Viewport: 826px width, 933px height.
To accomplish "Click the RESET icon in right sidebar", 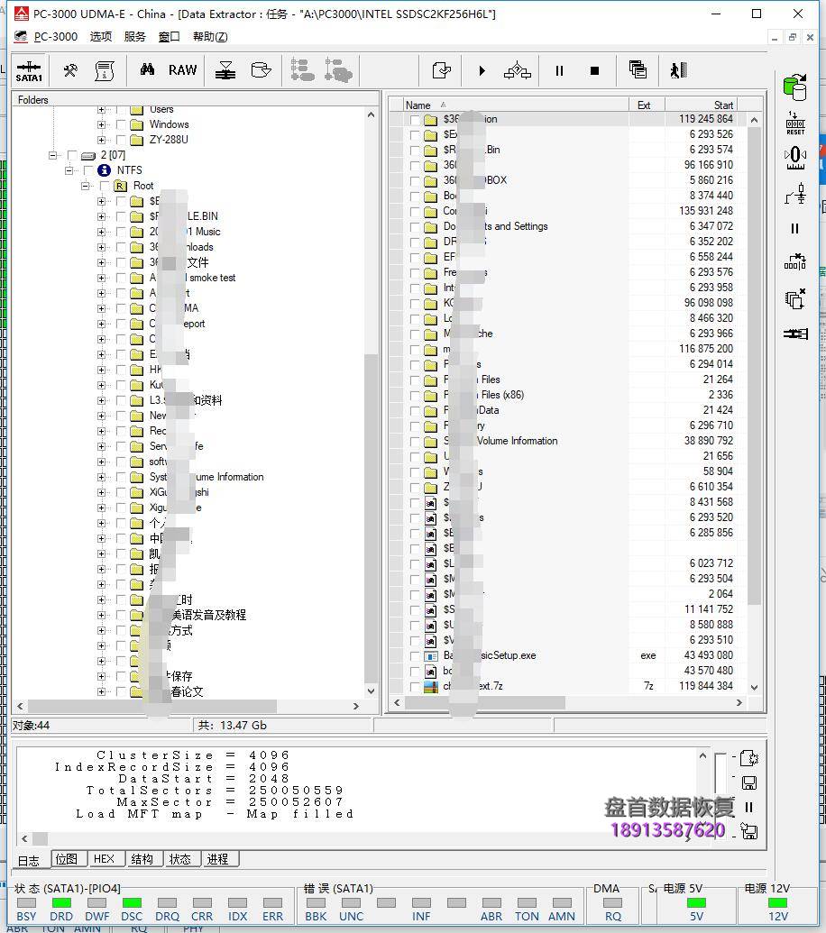I will coord(794,123).
